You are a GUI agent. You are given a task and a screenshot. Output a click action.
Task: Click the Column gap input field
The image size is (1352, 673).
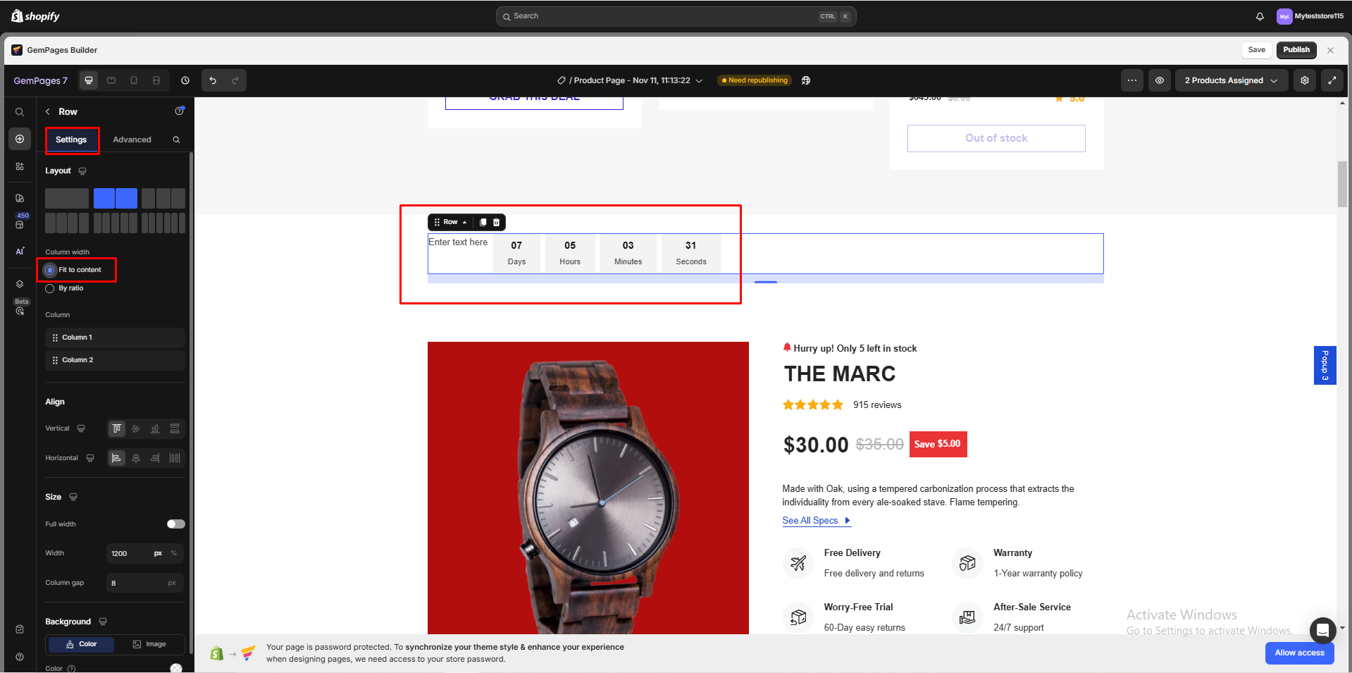137,583
